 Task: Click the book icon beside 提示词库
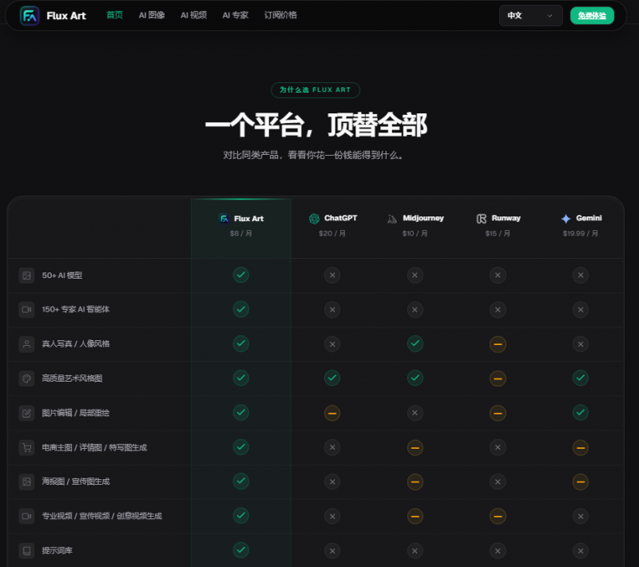[26, 551]
